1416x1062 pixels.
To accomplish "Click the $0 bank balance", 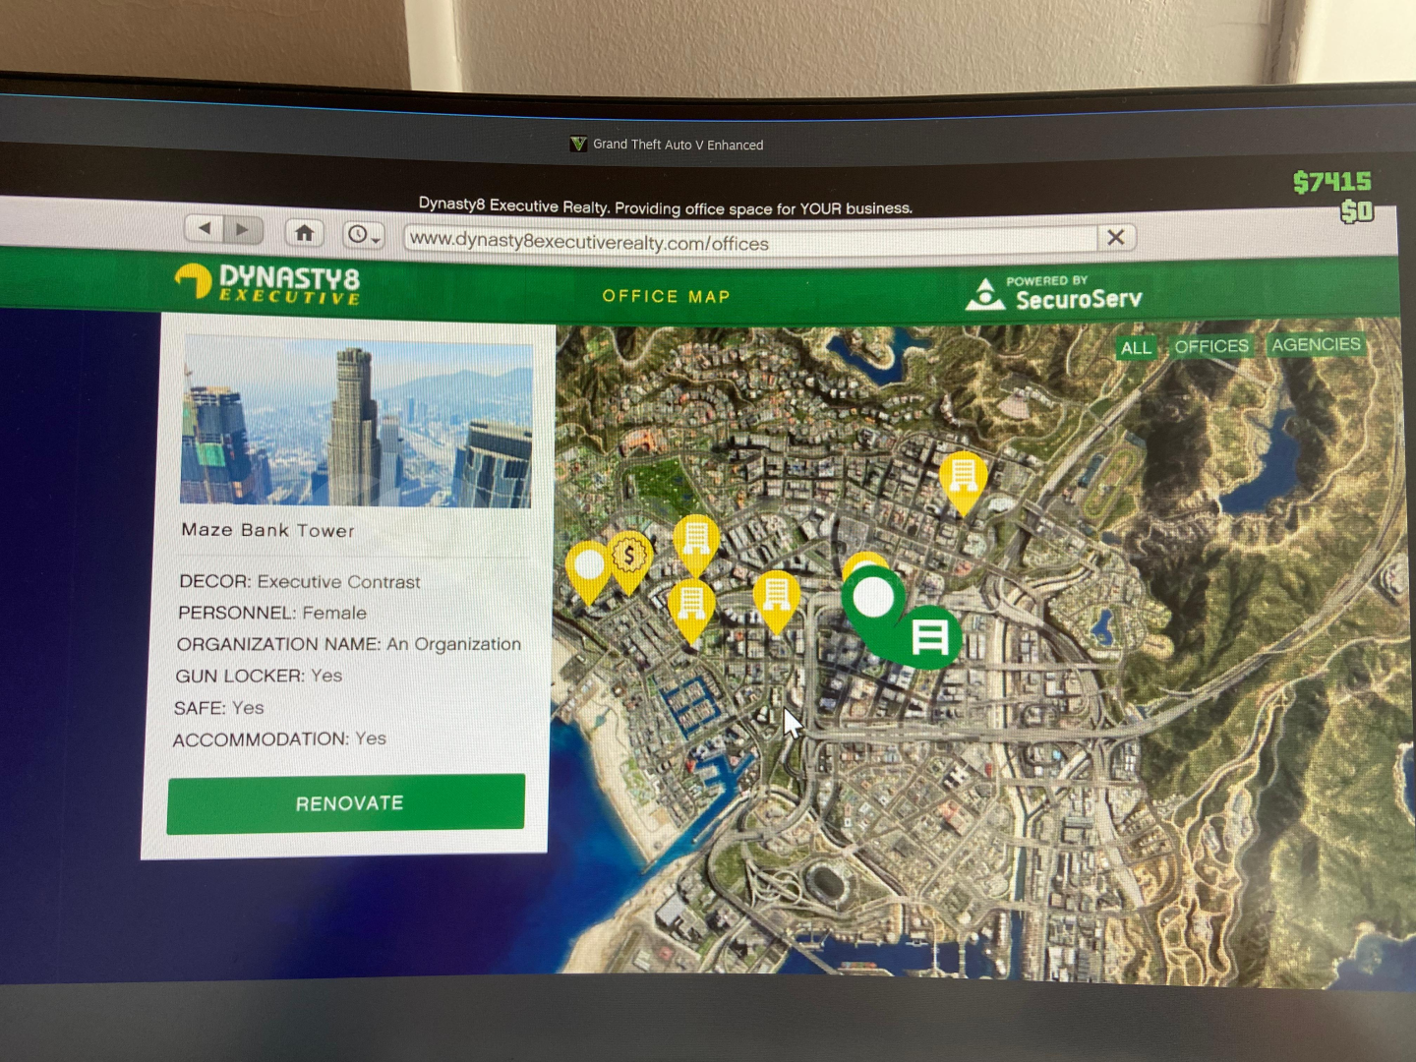I will click(x=1357, y=211).
